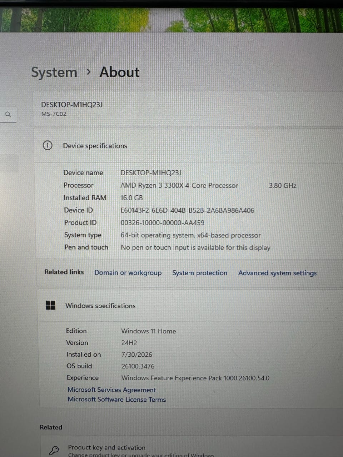Click the Installed on label
Screen dimensions: 343x457
pyautogui.click(x=84, y=354)
